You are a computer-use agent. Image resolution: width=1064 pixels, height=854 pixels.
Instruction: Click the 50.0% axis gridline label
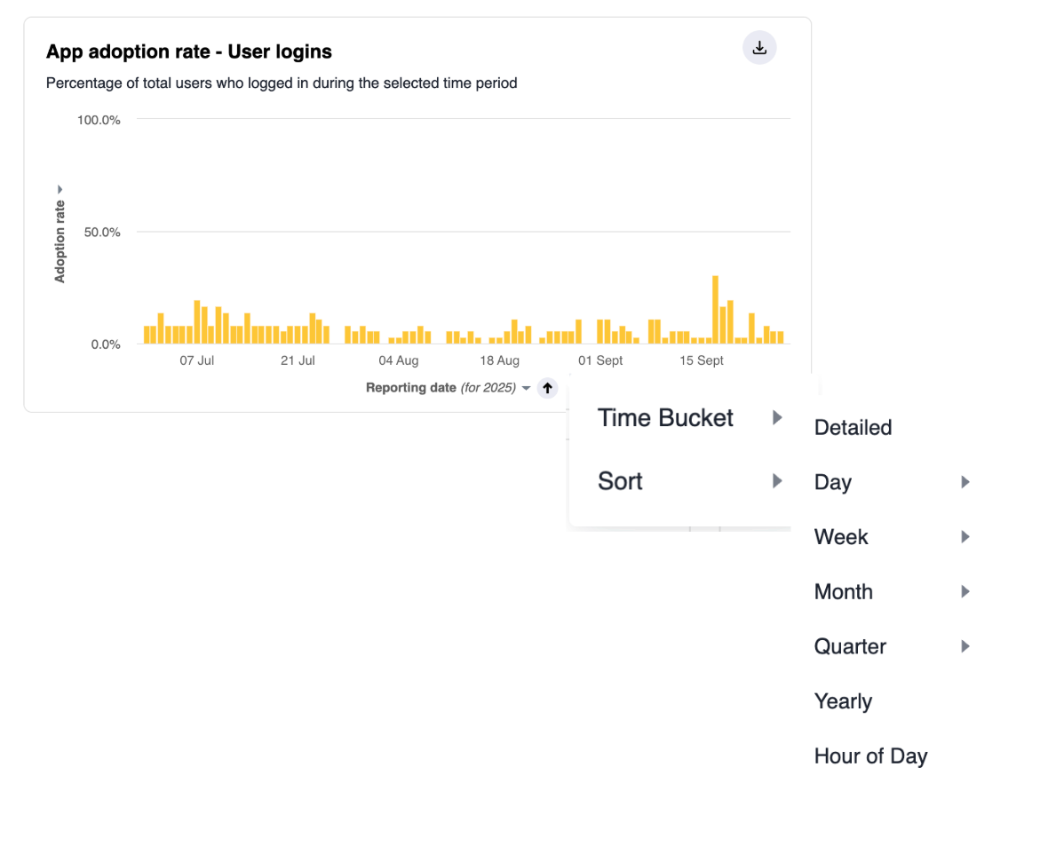(x=100, y=232)
